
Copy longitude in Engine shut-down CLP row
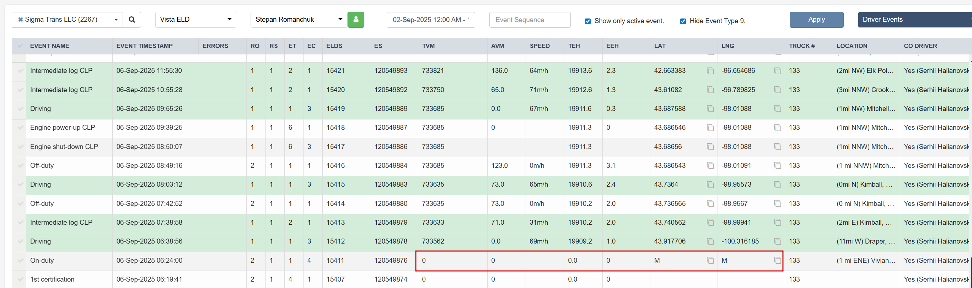777,146
